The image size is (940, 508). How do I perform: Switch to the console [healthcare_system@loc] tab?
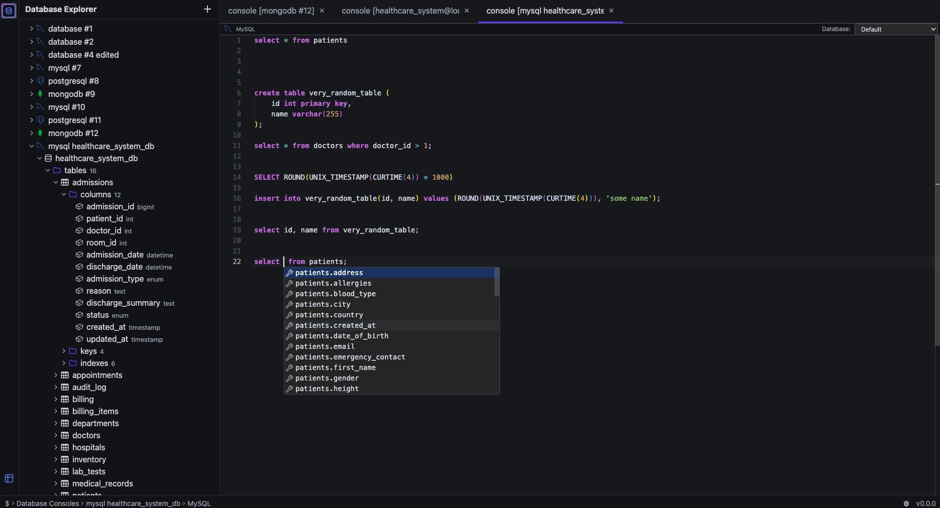click(398, 10)
